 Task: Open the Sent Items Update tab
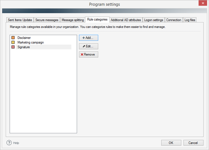(20, 20)
